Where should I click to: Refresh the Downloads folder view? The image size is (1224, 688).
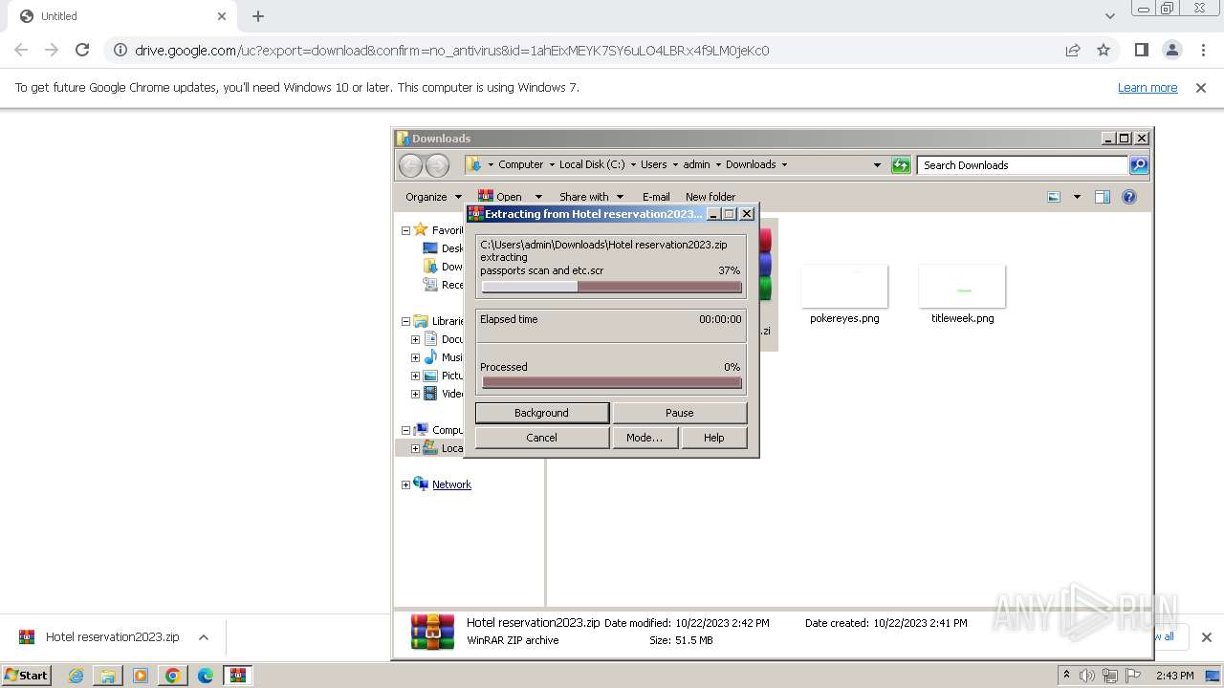pos(901,165)
